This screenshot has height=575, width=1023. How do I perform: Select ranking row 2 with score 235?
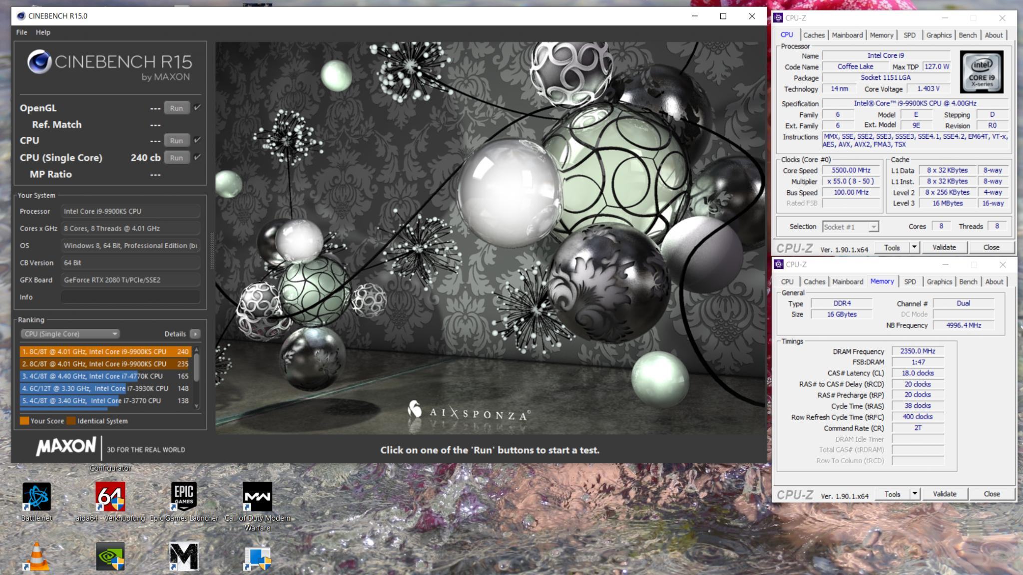(x=105, y=364)
